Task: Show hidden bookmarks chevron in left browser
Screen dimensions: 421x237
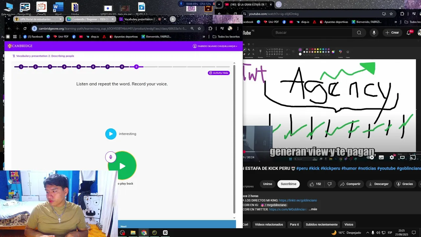Action: tap(204, 37)
